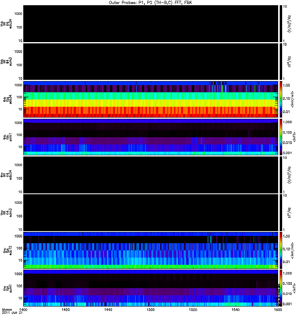The image size is (301, 321).
Task: Click the rainbow color bar beside thb fbk edc34
Action: point(281,99)
